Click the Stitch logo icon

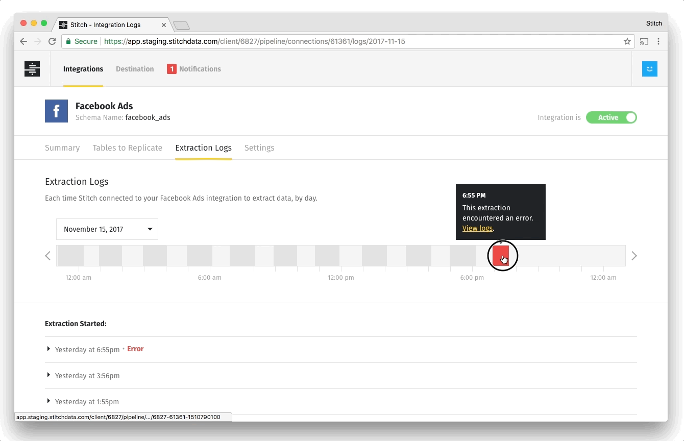point(32,69)
